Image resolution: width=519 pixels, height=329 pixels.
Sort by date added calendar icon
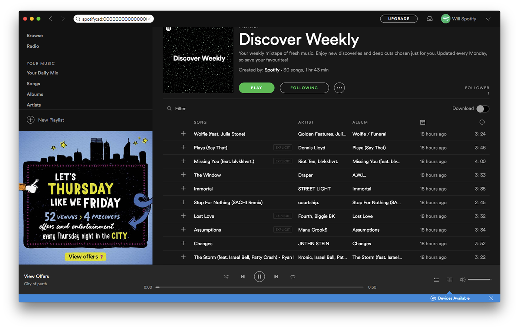coord(423,122)
